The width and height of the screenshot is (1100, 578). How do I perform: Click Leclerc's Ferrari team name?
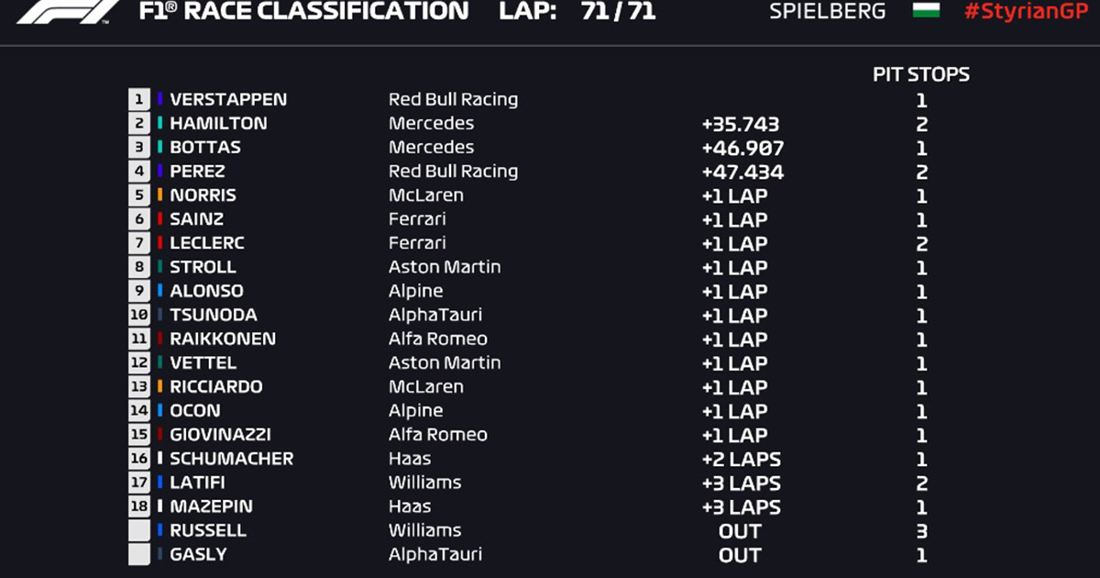(417, 243)
